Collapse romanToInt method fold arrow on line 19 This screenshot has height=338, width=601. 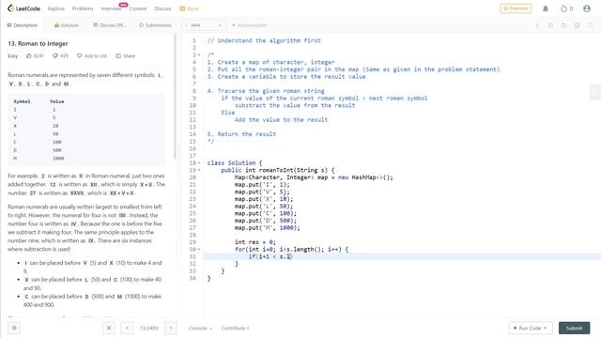pos(199,170)
